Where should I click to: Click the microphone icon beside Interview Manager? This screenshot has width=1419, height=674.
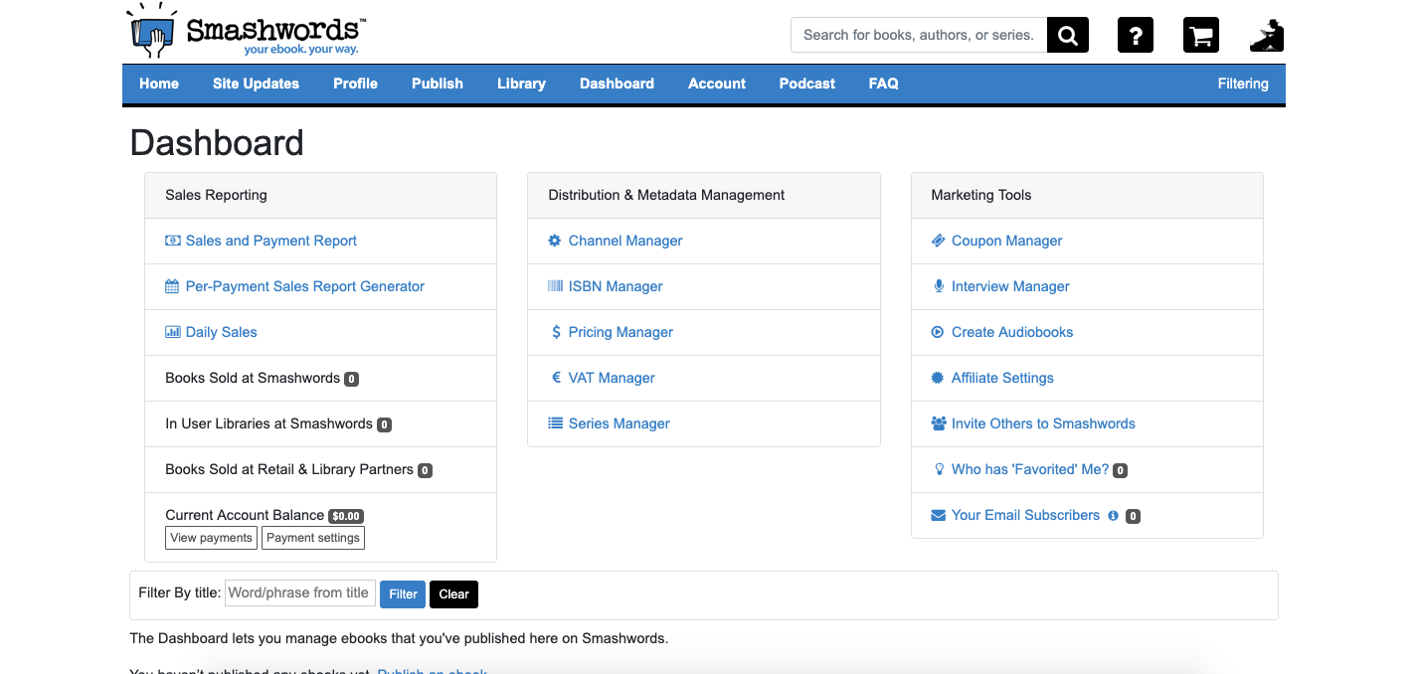click(x=938, y=286)
